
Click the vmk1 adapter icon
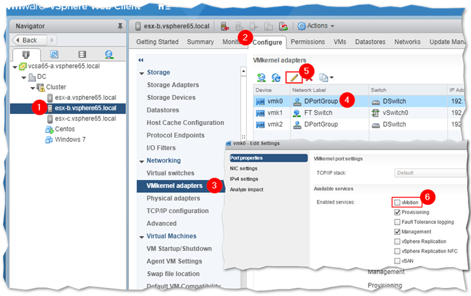tap(260, 113)
